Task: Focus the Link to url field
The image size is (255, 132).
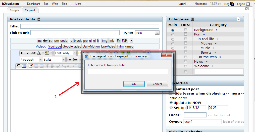Action: 75,33
